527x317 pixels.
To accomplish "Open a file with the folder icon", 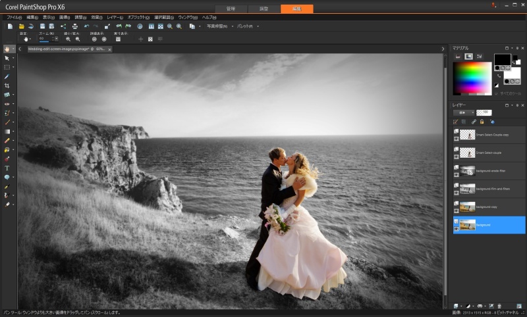I will tap(22, 26).
